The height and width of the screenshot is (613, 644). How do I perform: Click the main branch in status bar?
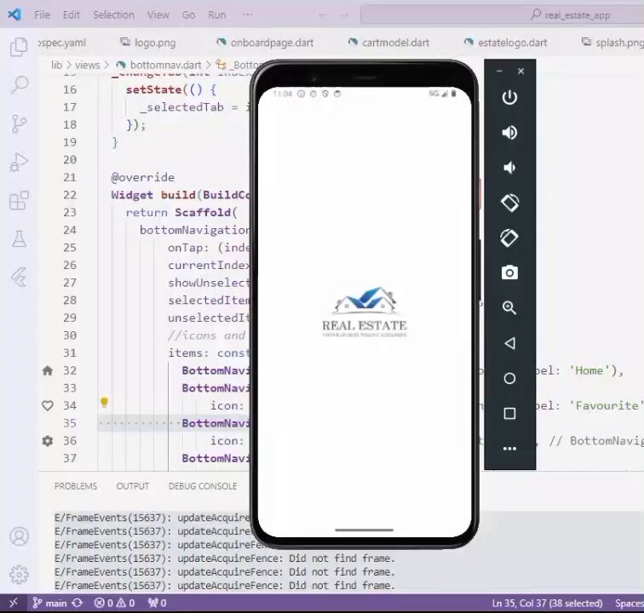49,603
